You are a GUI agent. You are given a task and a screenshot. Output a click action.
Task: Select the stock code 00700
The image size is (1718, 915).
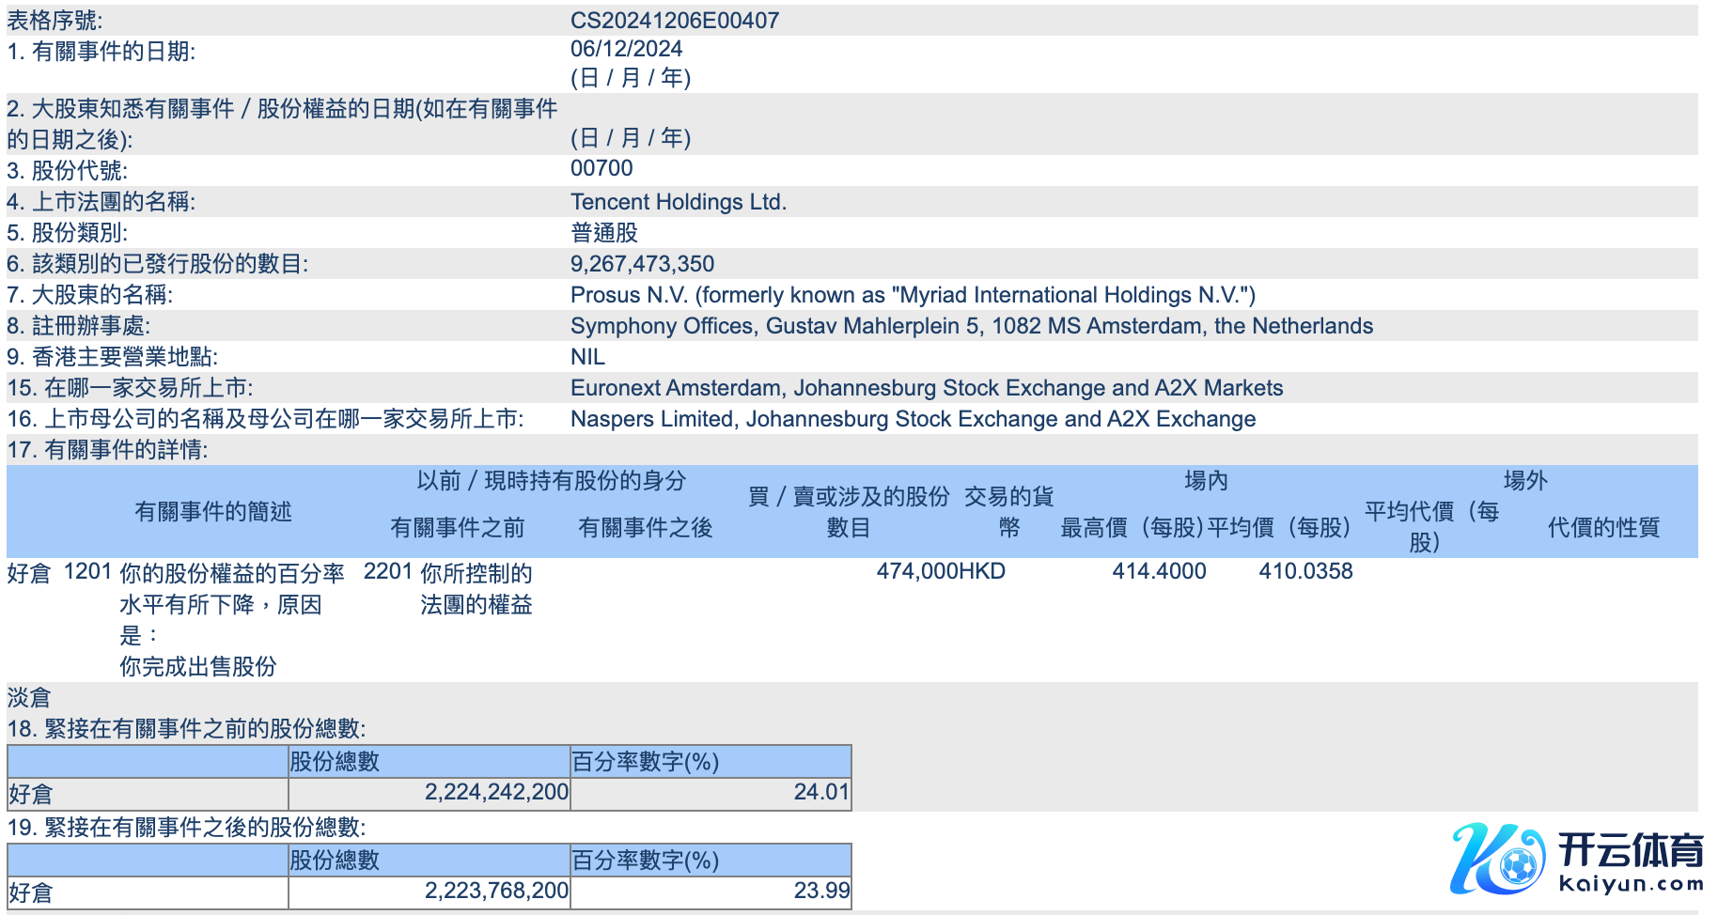pos(601,168)
